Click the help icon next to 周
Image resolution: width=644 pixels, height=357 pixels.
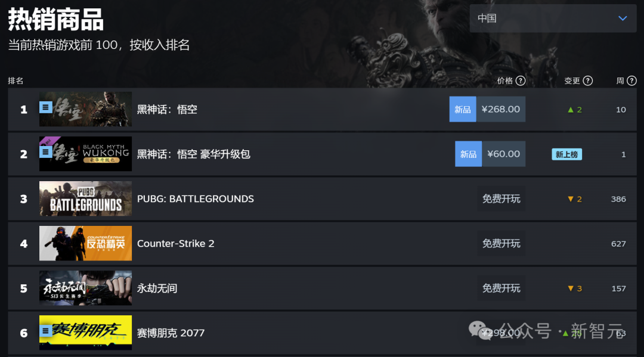tap(631, 81)
